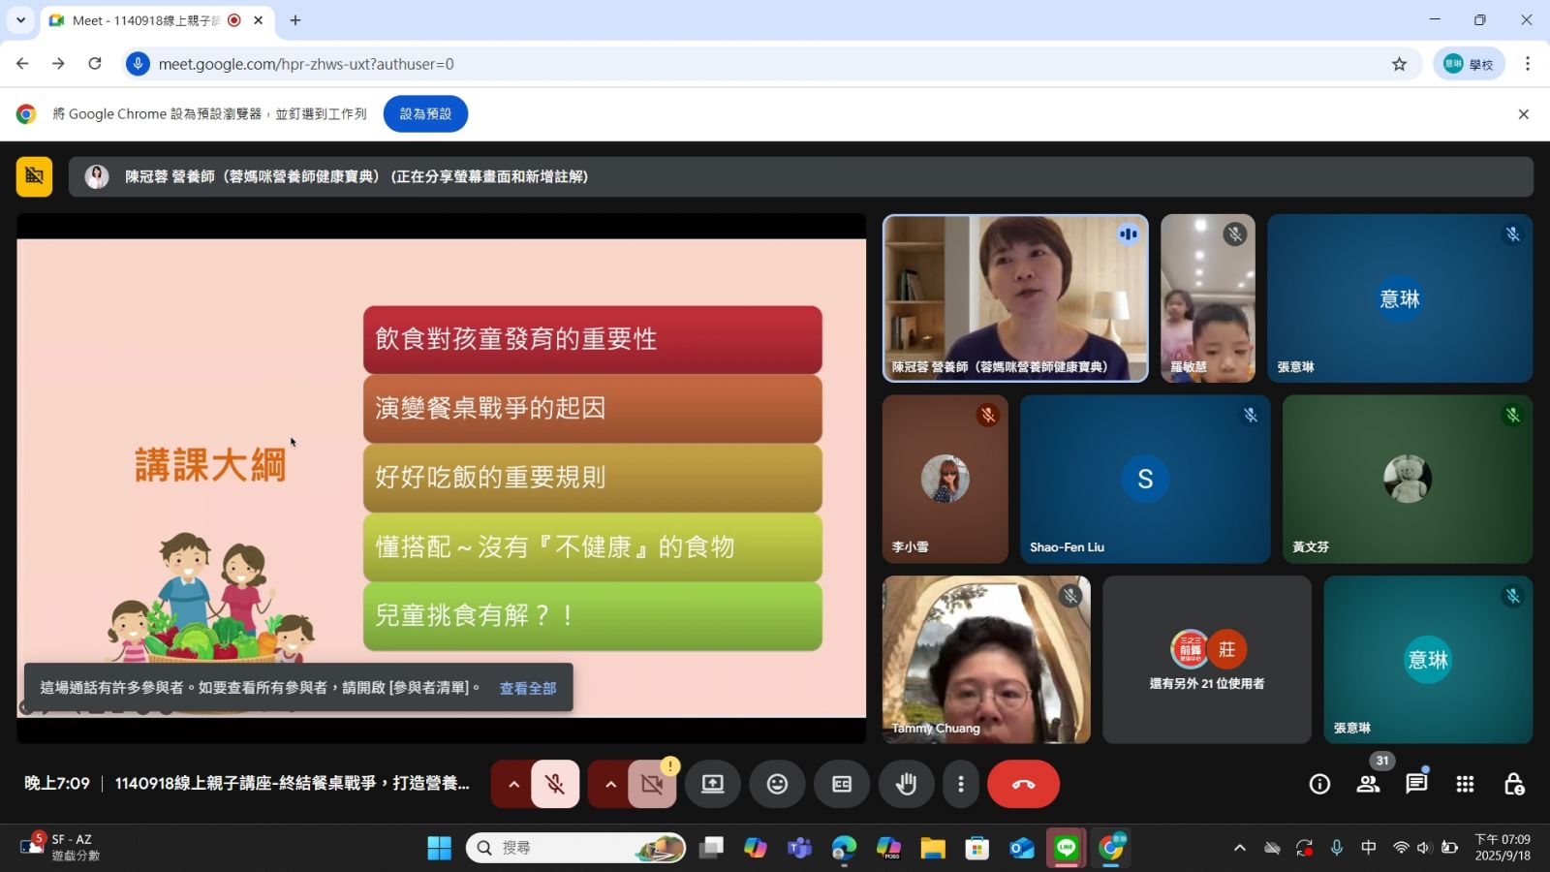Select the Meet browser tab
Image resolution: width=1550 pixels, height=872 pixels.
(145, 20)
